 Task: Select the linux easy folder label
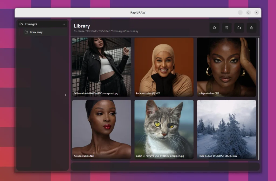pos(36,32)
